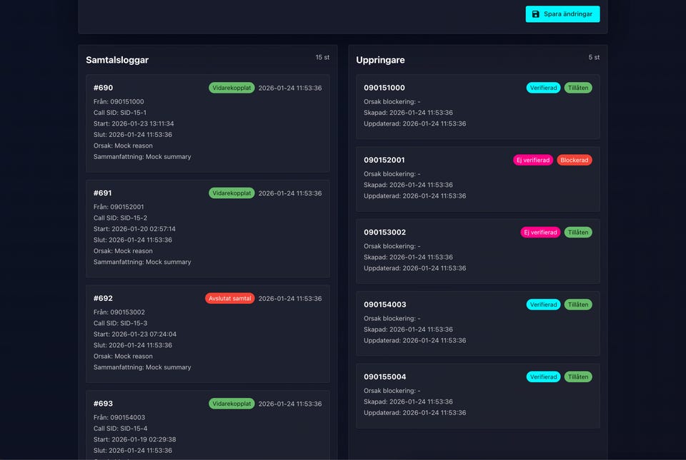Toggle the Tillåten badge for caller 090151000
The width and height of the screenshot is (686, 460).
[578, 88]
